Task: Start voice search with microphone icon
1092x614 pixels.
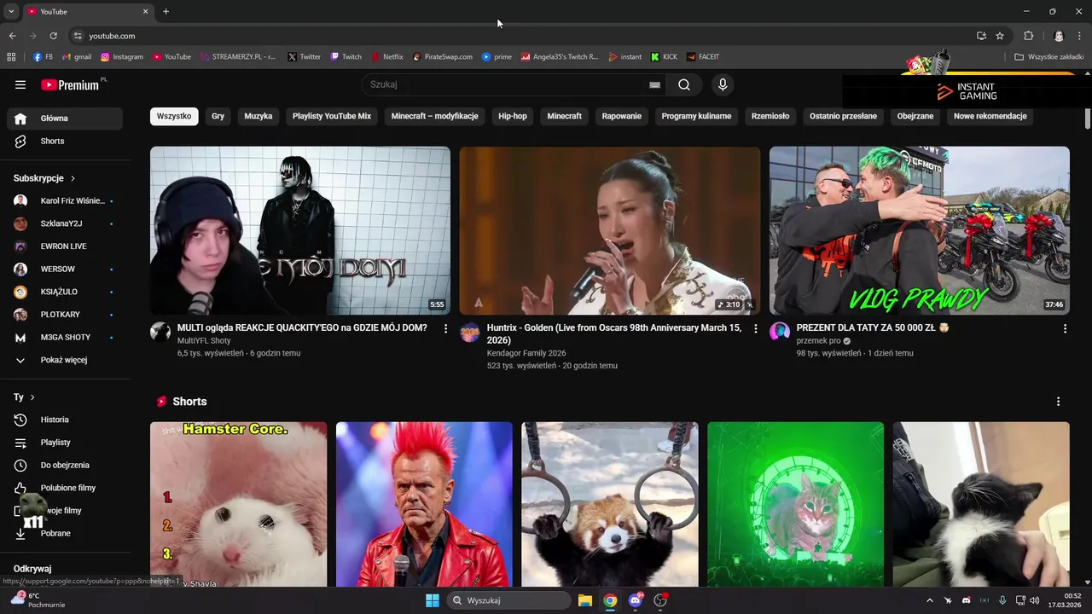Action: point(723,84)
